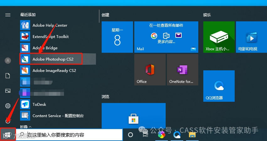The width and height of the screenshot is (267, 141).
Task: Click the app list scrollbar
Action: (x=99, y=17)
